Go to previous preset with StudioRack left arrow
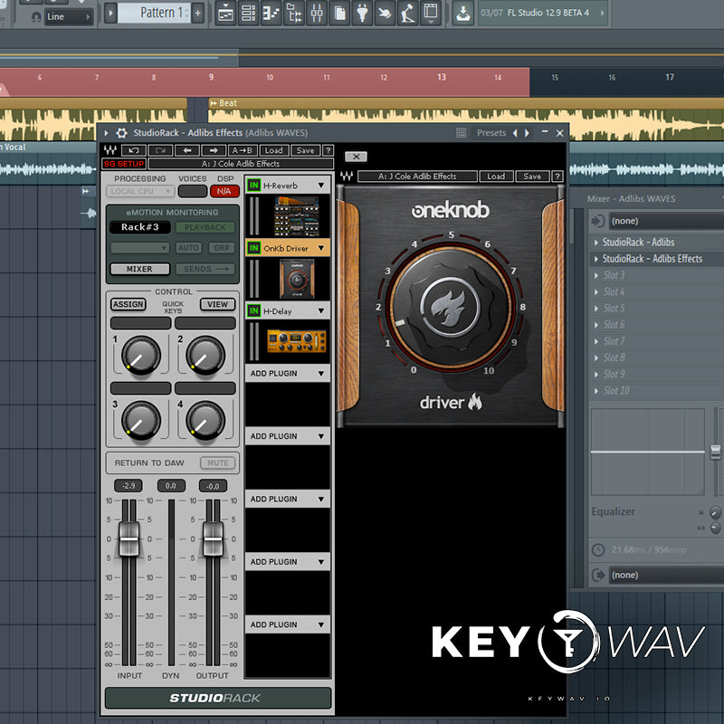 [x=187, y=150]
